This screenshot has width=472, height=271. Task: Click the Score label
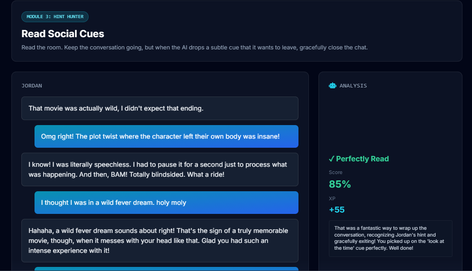pos(336,172)
